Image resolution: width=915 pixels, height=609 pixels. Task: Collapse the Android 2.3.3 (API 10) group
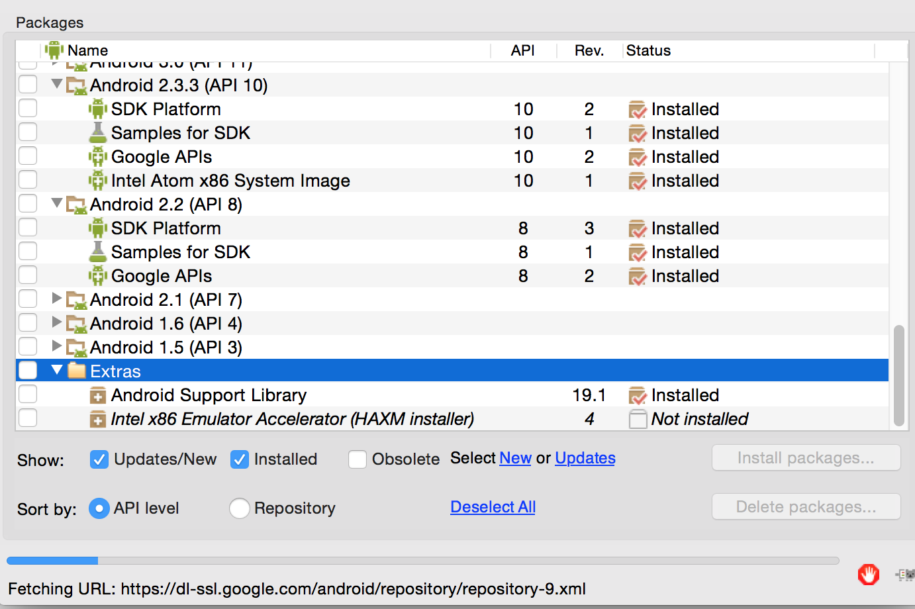click(x=57, y=84)
